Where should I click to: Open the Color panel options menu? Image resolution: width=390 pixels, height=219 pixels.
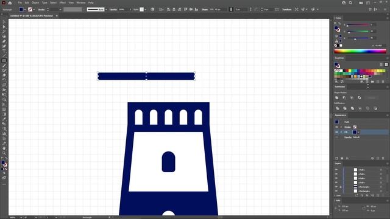pyautogui.click(x=388, y=18)
